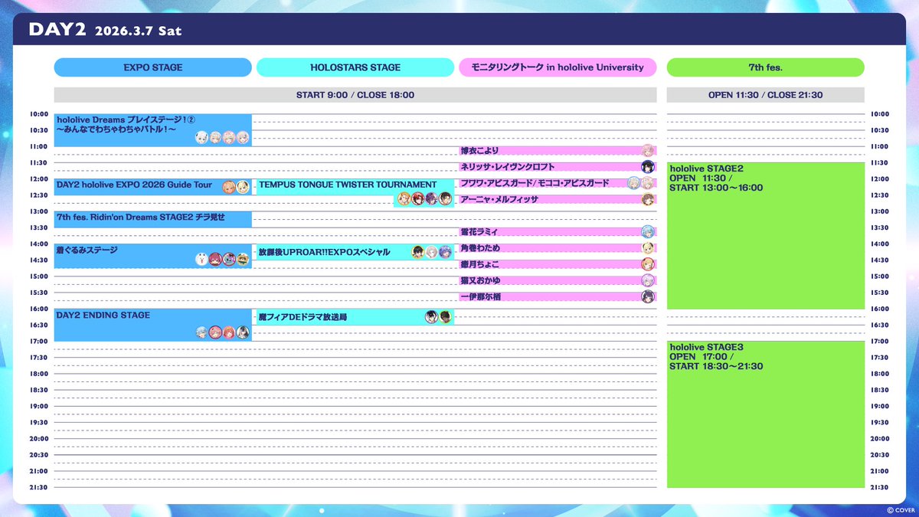Click the 16:00 label on the left time axis
The height and width of the screenshot is (517, 919).
pyautogui.click(x=38, y=309)
